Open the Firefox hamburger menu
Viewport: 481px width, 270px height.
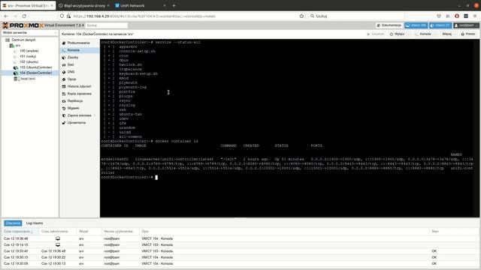pyautogui.click(x=475, y=16)
